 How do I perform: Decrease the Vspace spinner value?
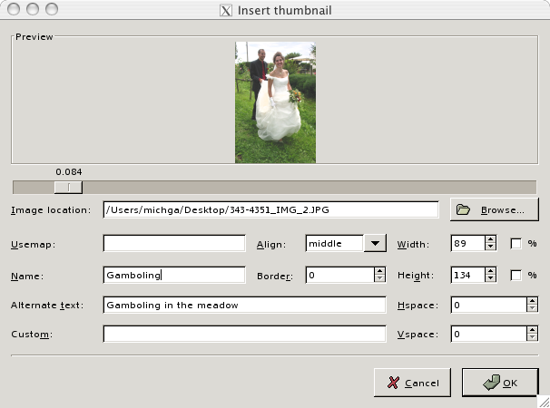click(x=531, y=338)
